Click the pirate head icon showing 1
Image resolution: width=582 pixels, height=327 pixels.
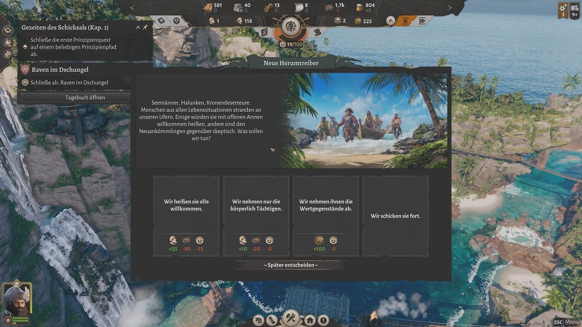(212, 21)
